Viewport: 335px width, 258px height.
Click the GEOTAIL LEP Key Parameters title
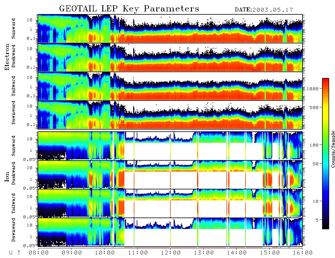pyautogui.click(x=129, y=9)
